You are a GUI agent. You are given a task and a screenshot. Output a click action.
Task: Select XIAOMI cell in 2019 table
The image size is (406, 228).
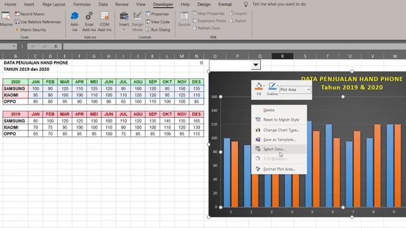15,127
